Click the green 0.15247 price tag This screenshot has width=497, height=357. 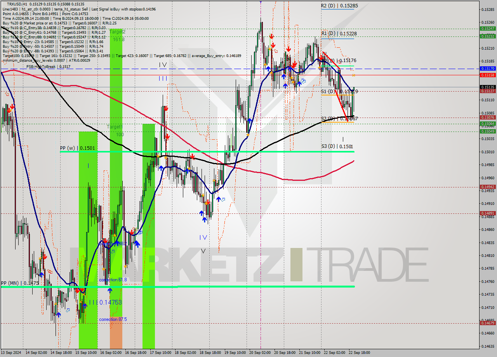tap(488, 28)
